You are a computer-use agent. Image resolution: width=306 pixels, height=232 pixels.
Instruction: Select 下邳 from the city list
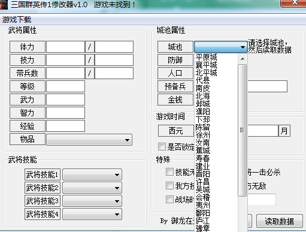(216, 119)
